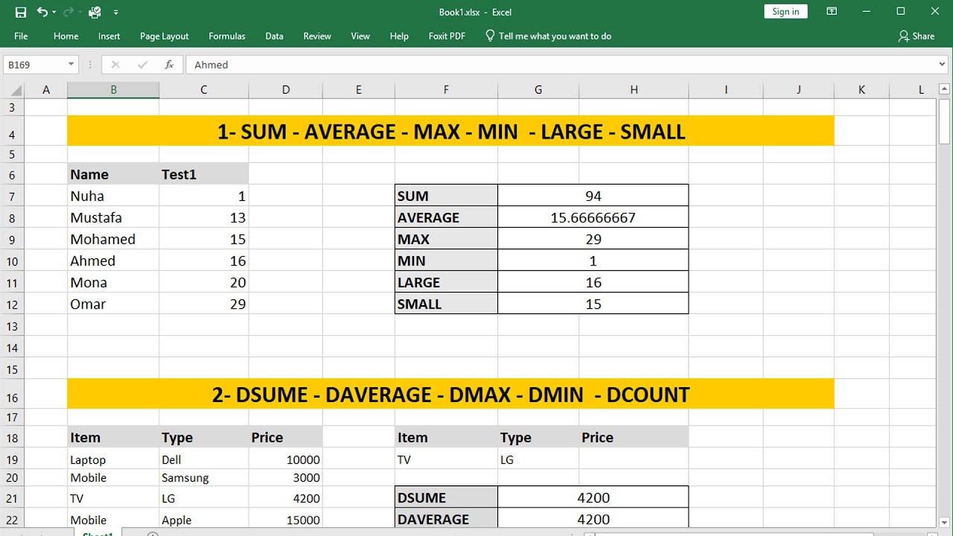Click the cell containing Omar
The image size is (953, 536).
[113, 304]
